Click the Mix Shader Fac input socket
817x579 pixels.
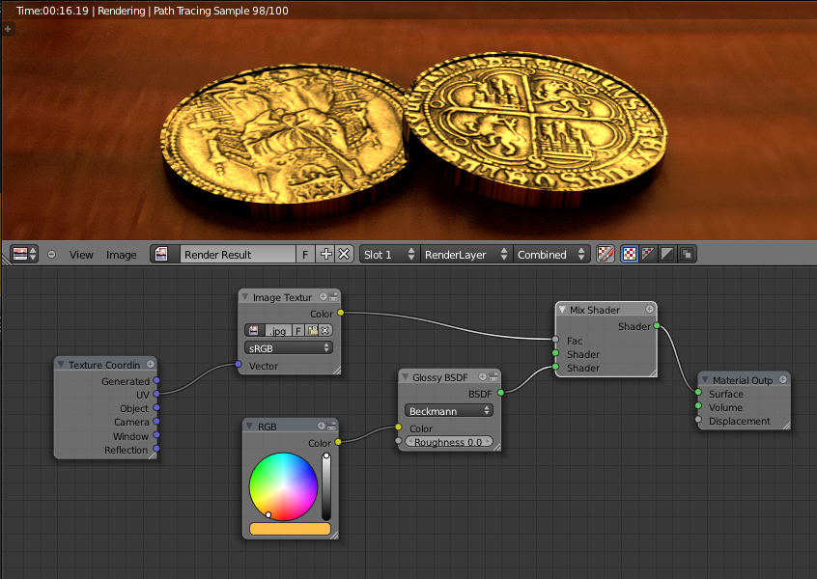tap(555, 340)
